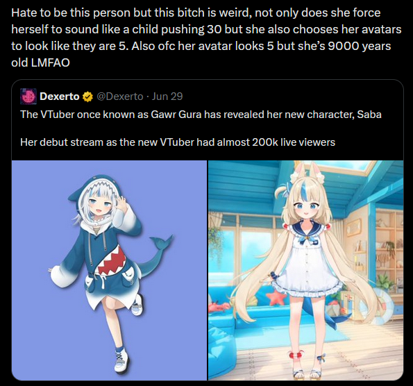413x386 pixels.
Task: Open the Dexerto display name link
Action: click(x=60, y=96)
